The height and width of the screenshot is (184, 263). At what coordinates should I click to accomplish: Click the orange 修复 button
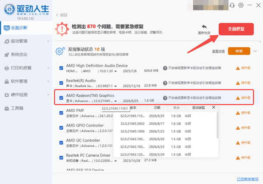tap(239, 51)
